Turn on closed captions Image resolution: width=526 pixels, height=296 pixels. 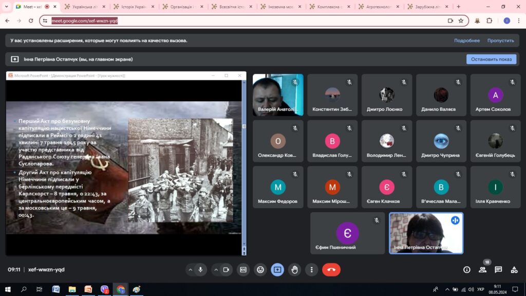243,269
